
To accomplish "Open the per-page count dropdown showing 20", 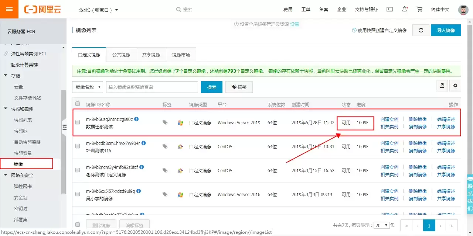I will click(382, 225).
